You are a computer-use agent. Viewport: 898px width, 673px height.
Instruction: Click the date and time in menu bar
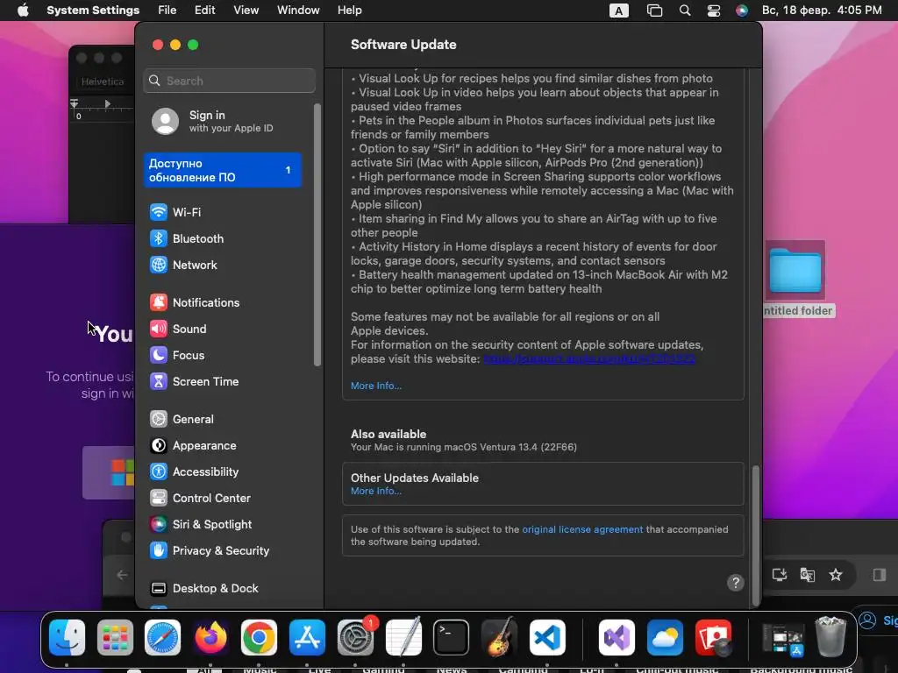pos(822,11)
